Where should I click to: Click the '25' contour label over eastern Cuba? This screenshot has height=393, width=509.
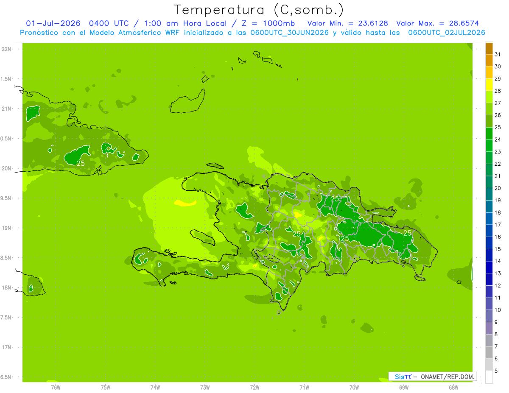(x=81, y=163)
